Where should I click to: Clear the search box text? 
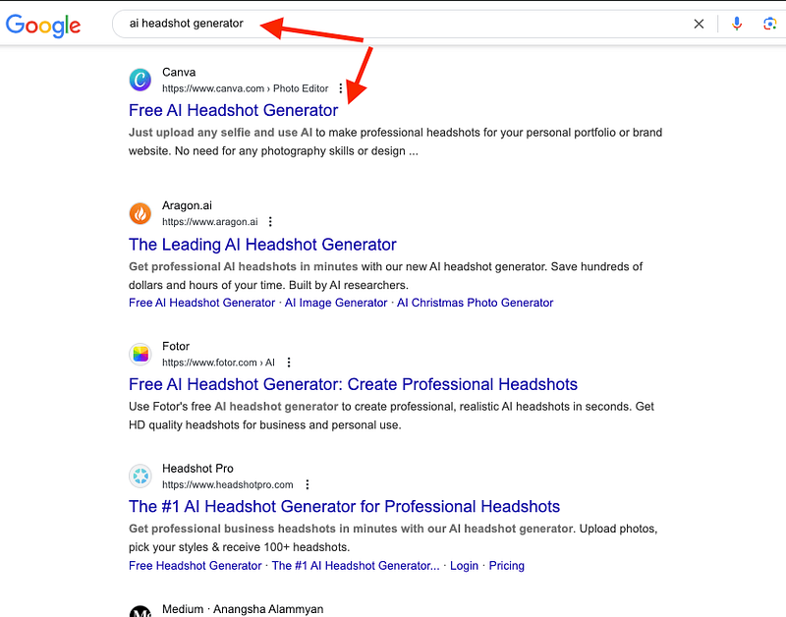pos(699,24)
